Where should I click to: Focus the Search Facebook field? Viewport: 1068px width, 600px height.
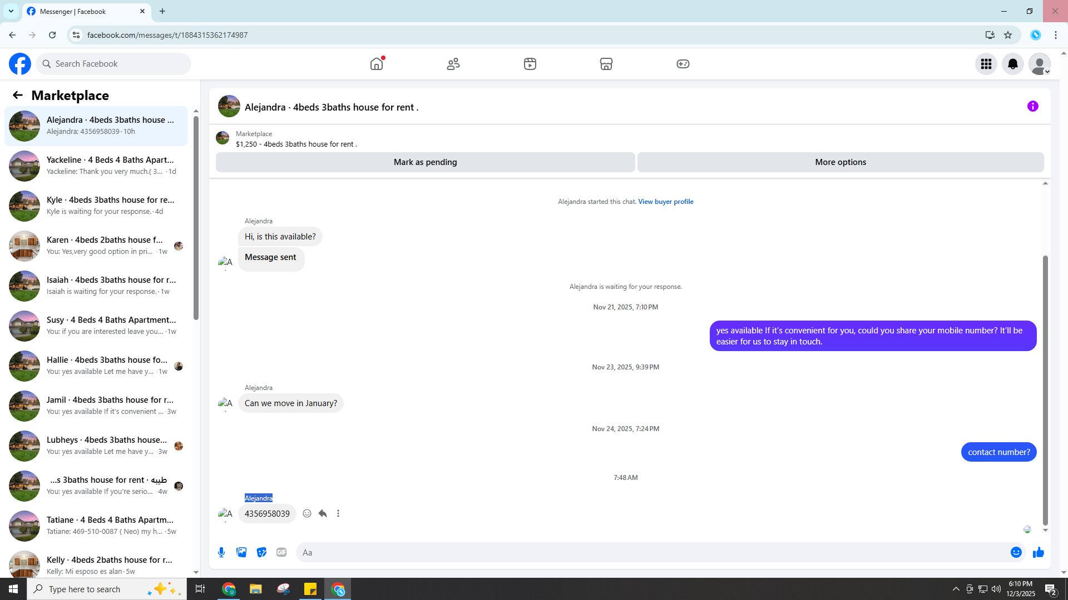click(x=114, y=64)
